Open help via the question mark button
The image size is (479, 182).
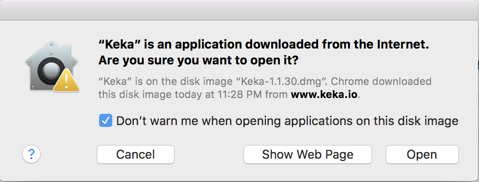pos(31,154)
